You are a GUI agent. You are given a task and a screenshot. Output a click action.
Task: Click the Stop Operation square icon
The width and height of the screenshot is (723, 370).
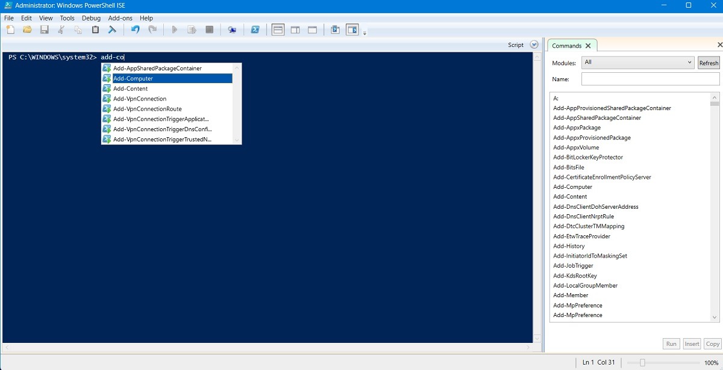click(208, 29)
